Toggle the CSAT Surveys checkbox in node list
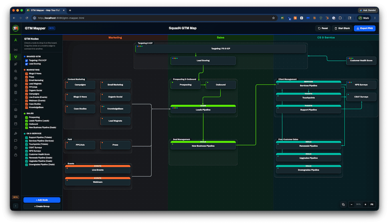 point(27,147)
